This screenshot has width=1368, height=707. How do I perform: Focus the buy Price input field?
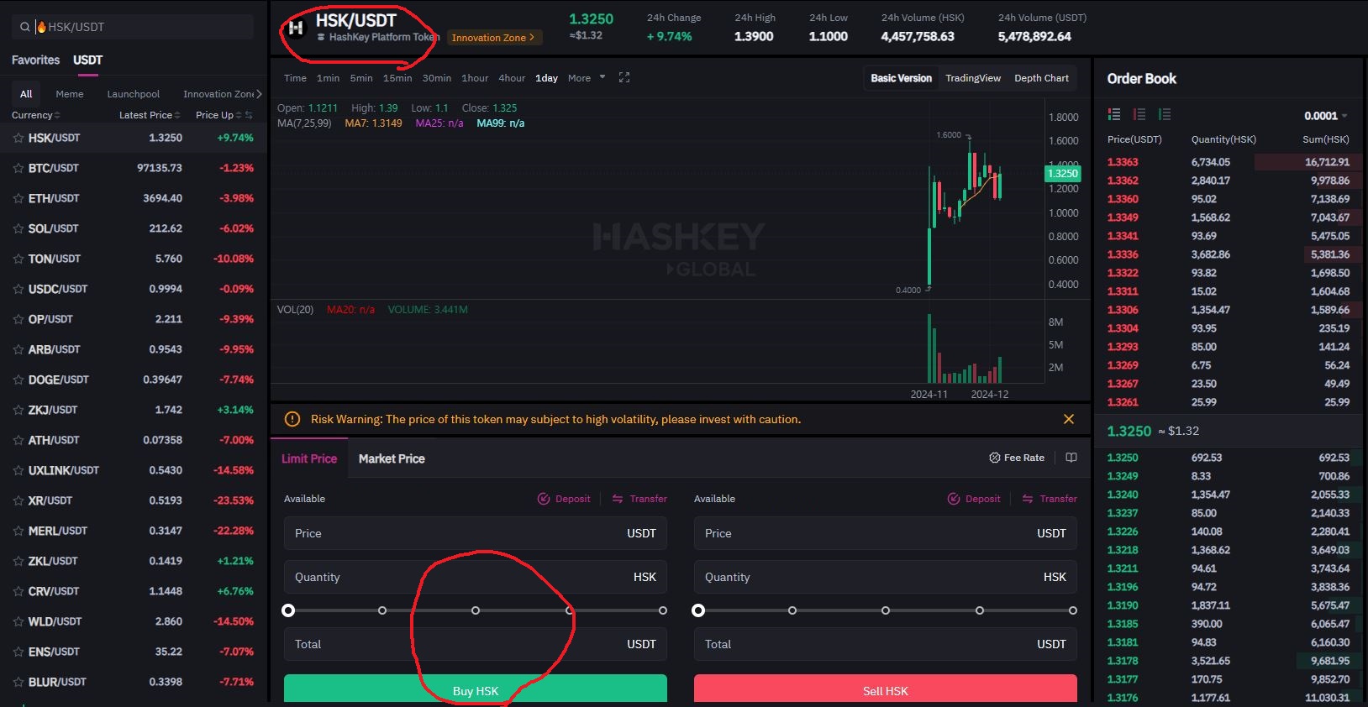click(476, 533)
